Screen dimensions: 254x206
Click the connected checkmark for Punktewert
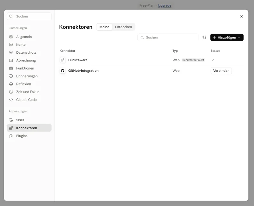[212, 60]
